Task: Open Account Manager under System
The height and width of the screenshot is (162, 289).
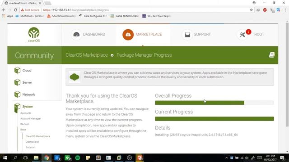Action: [31, 119]
